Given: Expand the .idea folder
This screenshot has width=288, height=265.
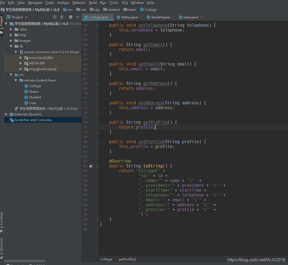Looking at the screenshot, I should 11,29.
